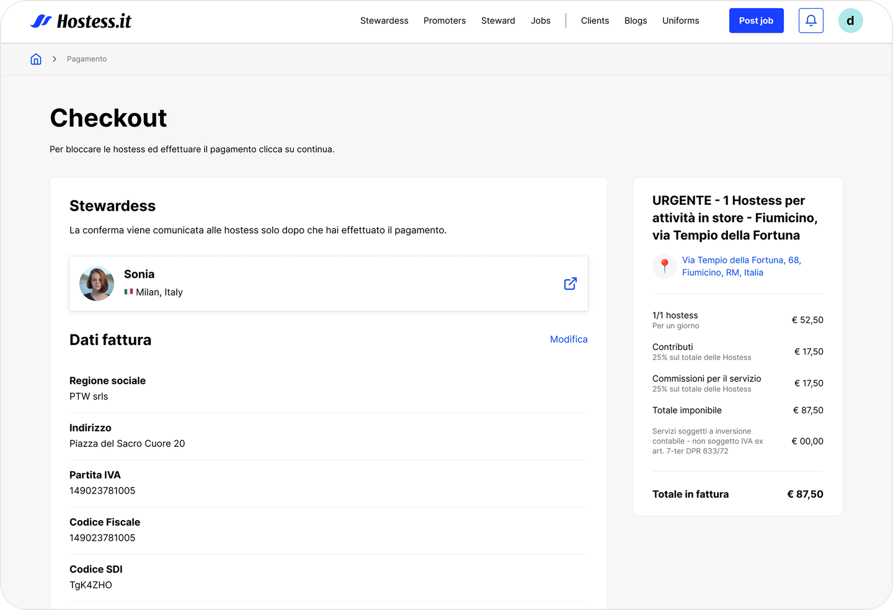
Task: Click the Codice SDI label
Action: point(96,570)
